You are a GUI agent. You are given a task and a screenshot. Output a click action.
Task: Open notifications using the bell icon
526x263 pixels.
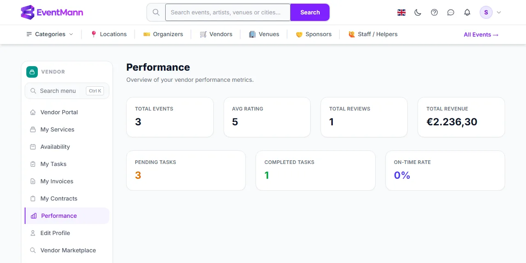coord(467,12)
